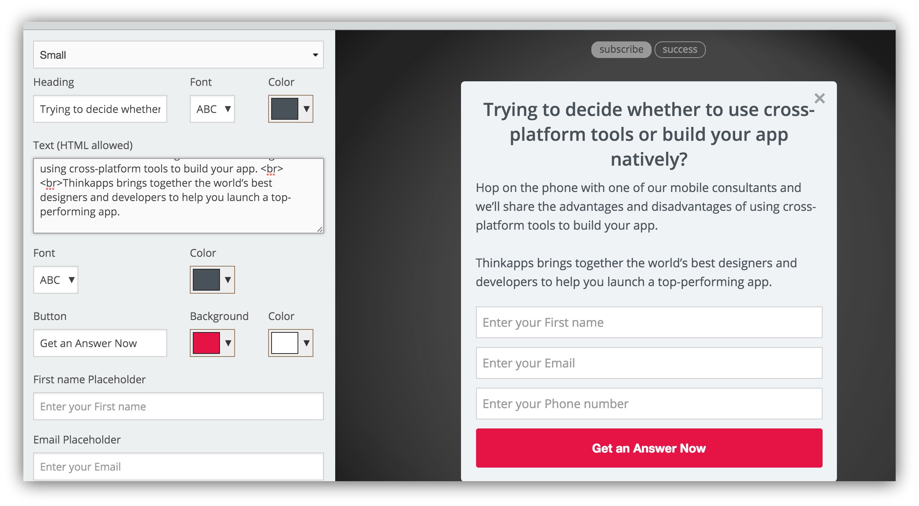
Task: Click the Get an Answer Now button
Action: point(649,449)
